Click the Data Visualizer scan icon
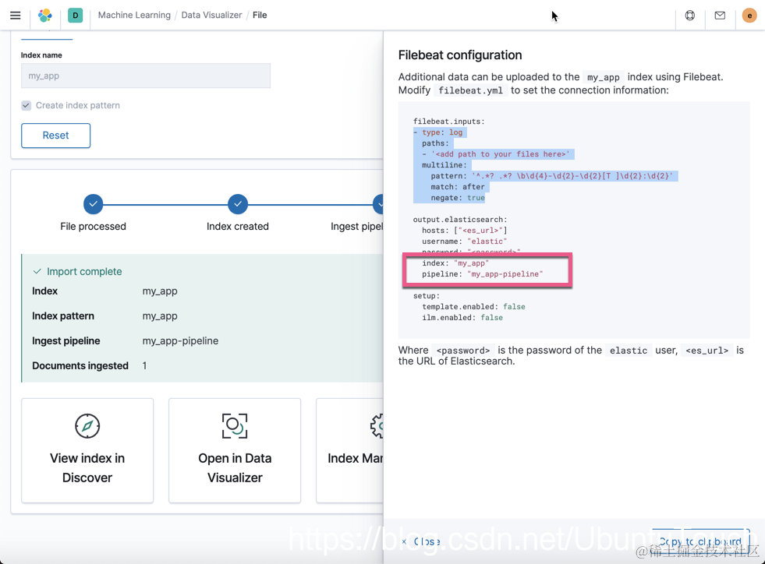Viewport: 765px width, 564px height. [235, 425]
